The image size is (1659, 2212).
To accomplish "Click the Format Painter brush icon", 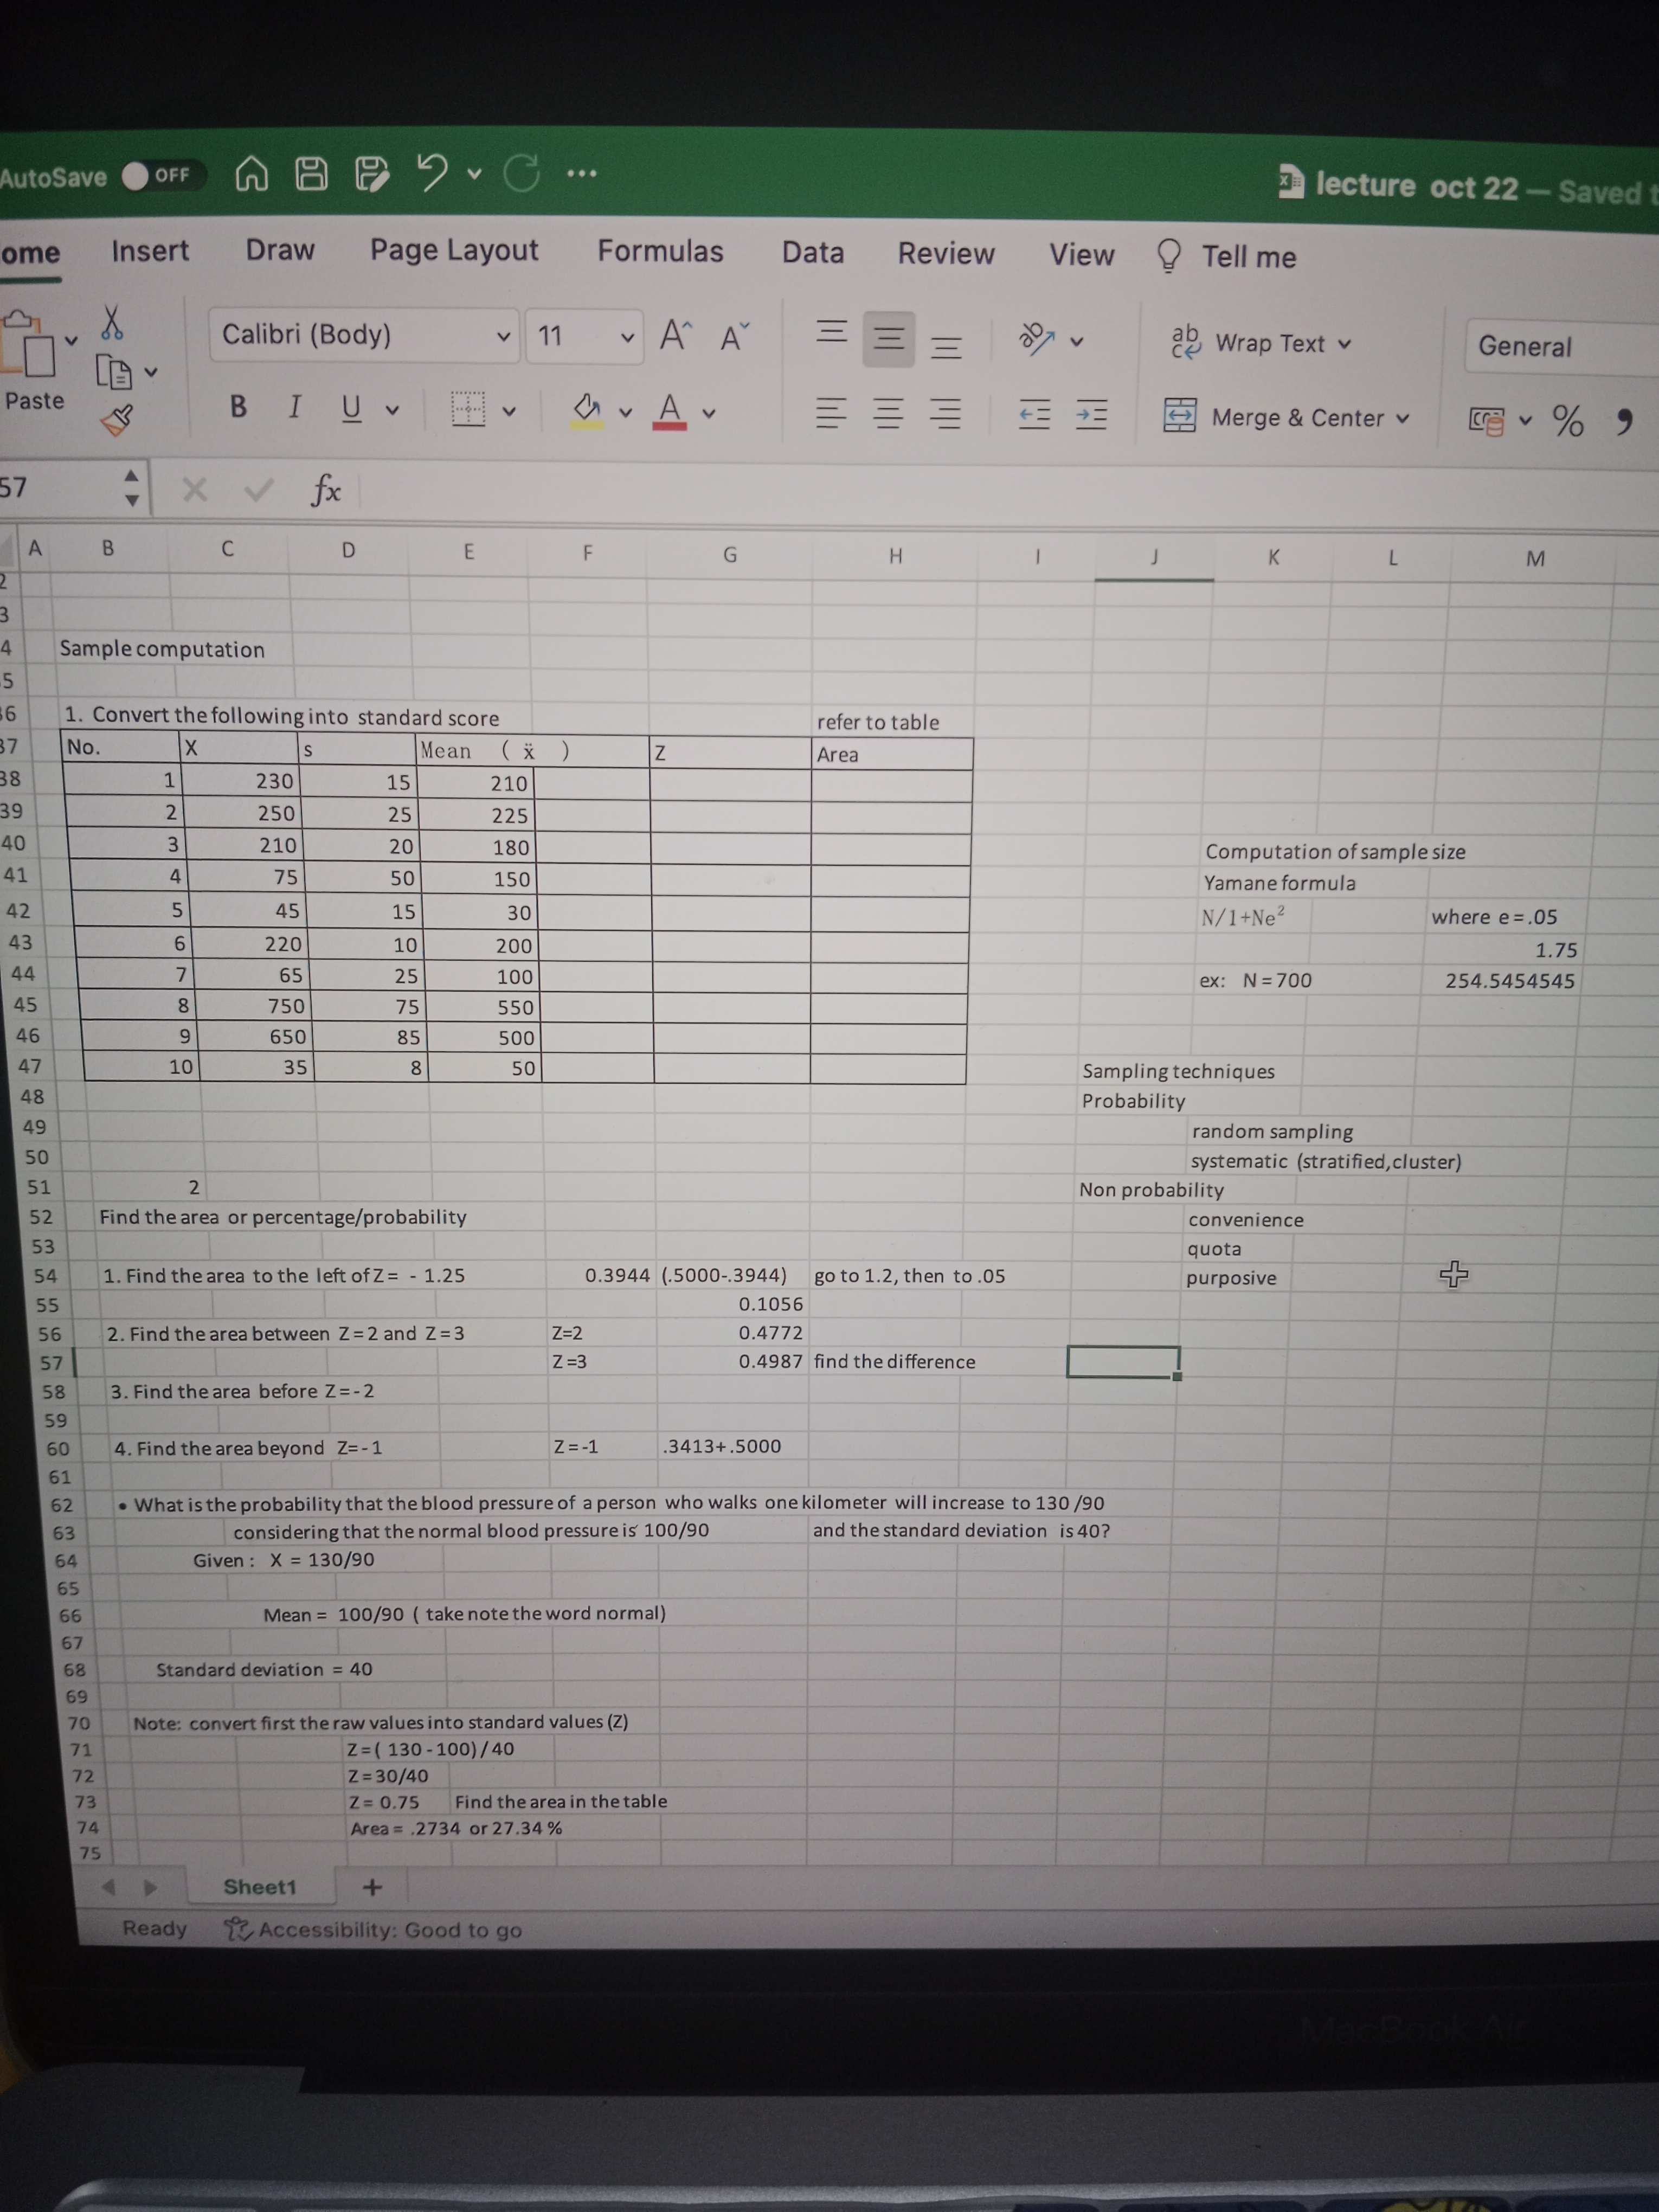I will (x=117, y=419).
